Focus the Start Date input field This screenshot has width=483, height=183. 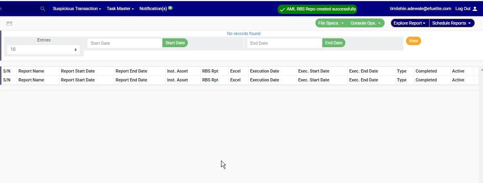[x=125, y=43]
